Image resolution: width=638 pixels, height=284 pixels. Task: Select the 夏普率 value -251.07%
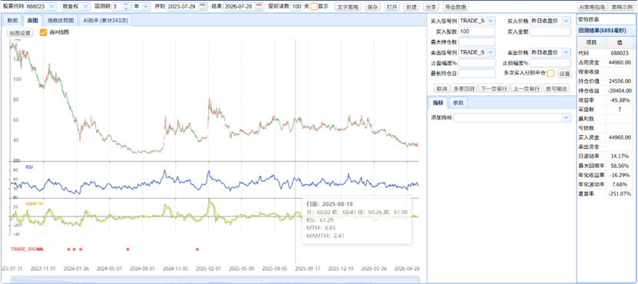pyautogui.click(x=620, y=194)
